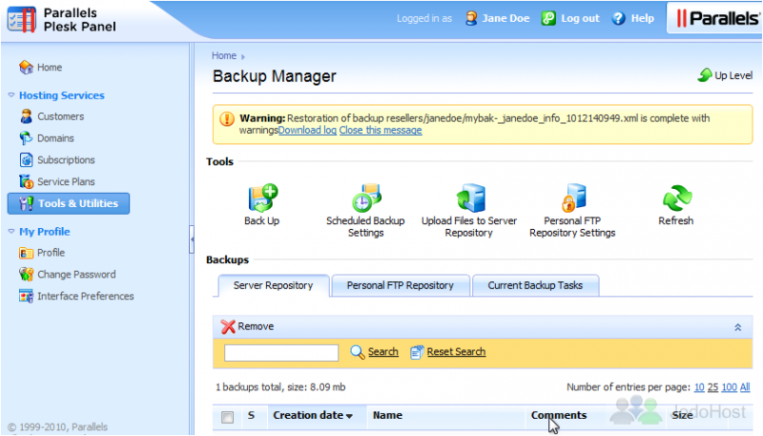Toggle sort arrow on Creation date column
This screenshot has width=763, height=436.
[x=349, y=416]
